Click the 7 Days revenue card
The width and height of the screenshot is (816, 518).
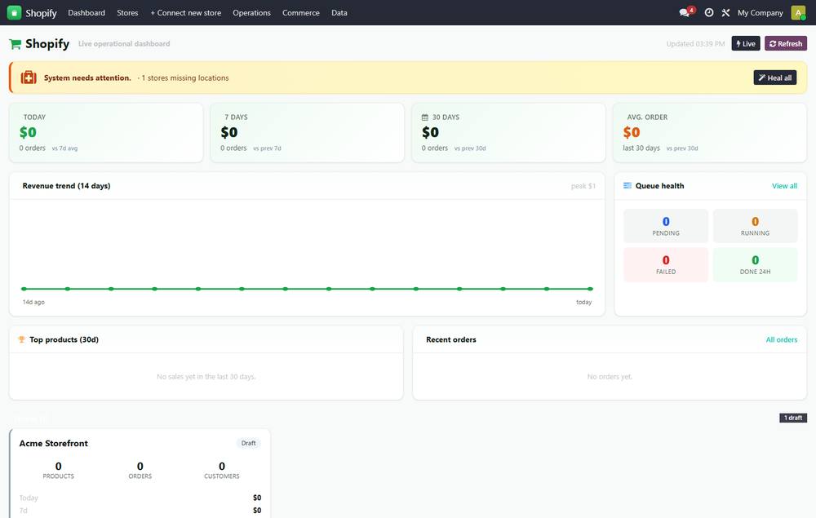coord(307,133)
